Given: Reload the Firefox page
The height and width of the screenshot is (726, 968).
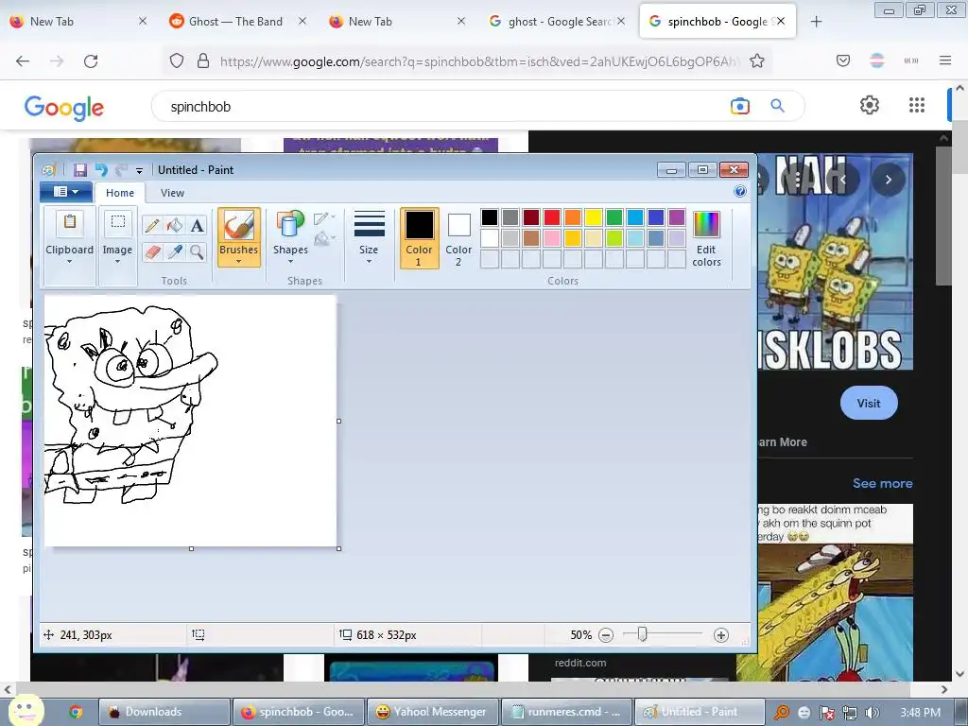Looking at the screenshot, I should (91, 61).
